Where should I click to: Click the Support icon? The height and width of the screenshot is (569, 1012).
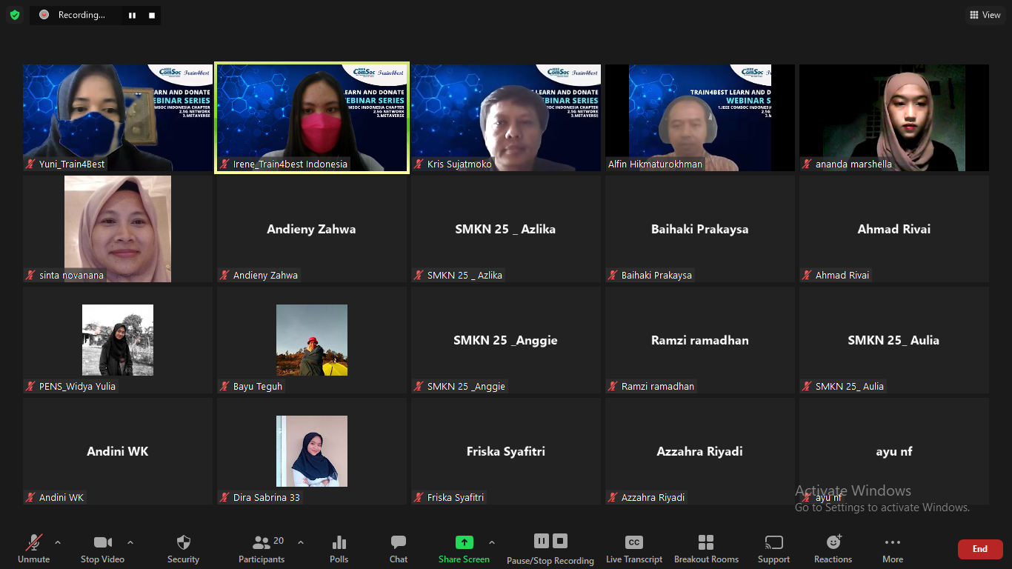(x=773, y=548)
